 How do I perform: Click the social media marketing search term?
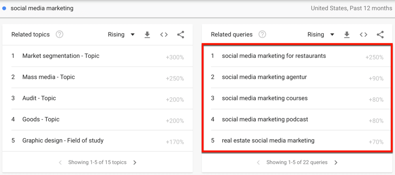click(x=42, y=8)
